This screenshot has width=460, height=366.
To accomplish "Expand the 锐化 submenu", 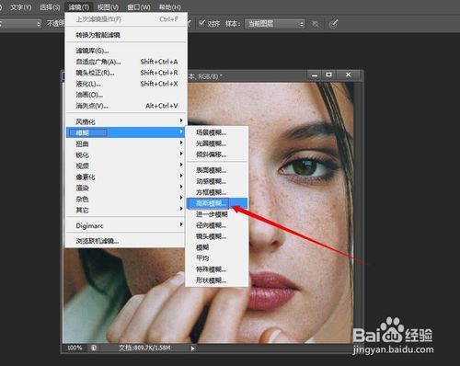I will [125, 154].
